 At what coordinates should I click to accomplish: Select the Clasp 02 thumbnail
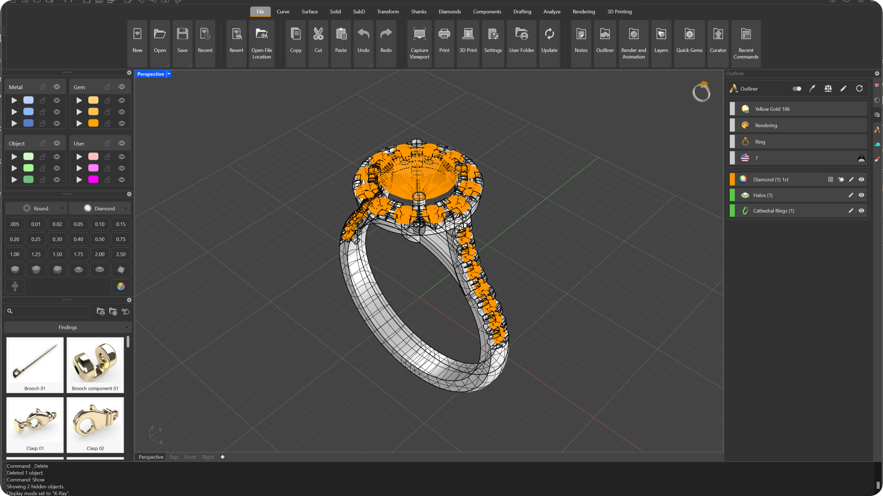[x=95, y=424]
